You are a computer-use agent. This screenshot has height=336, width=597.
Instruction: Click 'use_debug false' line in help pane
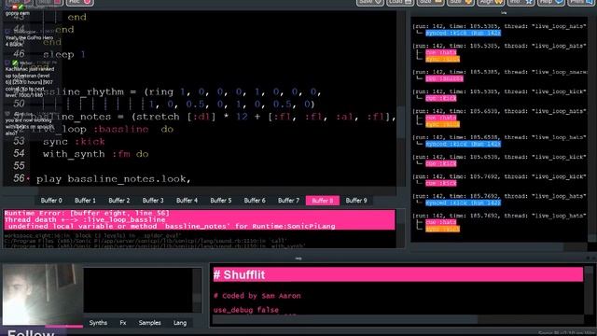[246, 310]
